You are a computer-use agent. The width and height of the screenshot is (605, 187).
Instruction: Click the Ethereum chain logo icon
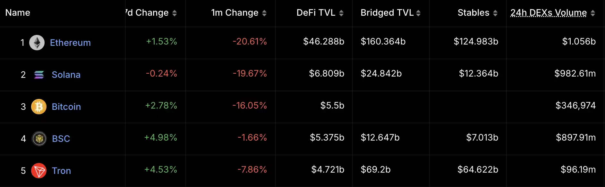[37, 43]
